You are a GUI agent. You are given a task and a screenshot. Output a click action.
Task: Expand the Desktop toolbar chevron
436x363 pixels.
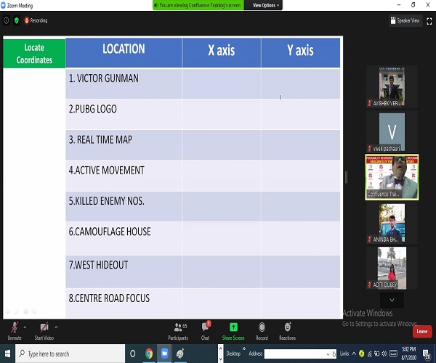pos(244,348)
